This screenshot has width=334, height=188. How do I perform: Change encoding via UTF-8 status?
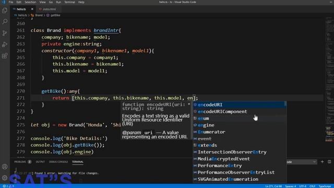(x=303, y=186)
